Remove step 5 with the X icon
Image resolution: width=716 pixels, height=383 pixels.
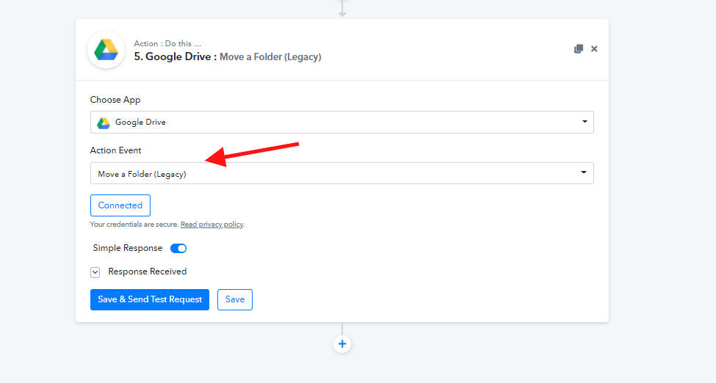click(594, 49)
